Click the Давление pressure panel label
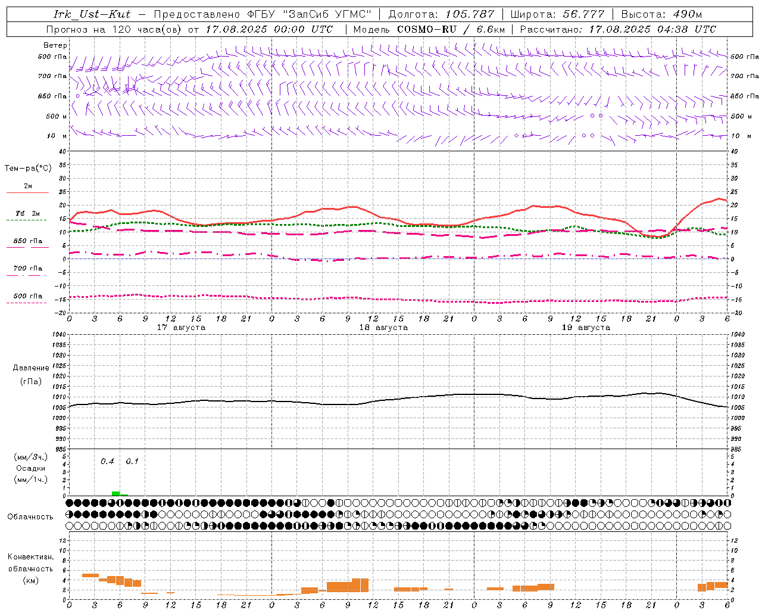762x610 pixels. coord(31,368)
